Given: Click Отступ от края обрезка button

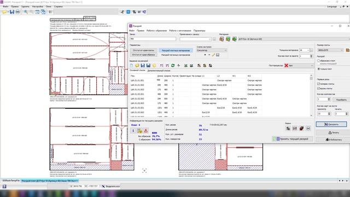Looking at the screenshot, I should coord(143,55).
